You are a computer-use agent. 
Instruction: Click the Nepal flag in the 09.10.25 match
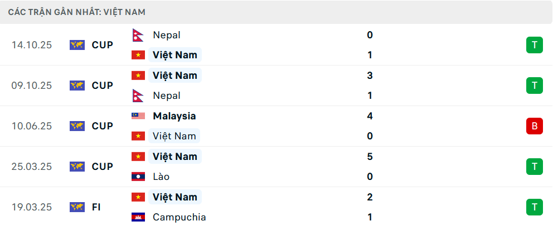[138, 96]
